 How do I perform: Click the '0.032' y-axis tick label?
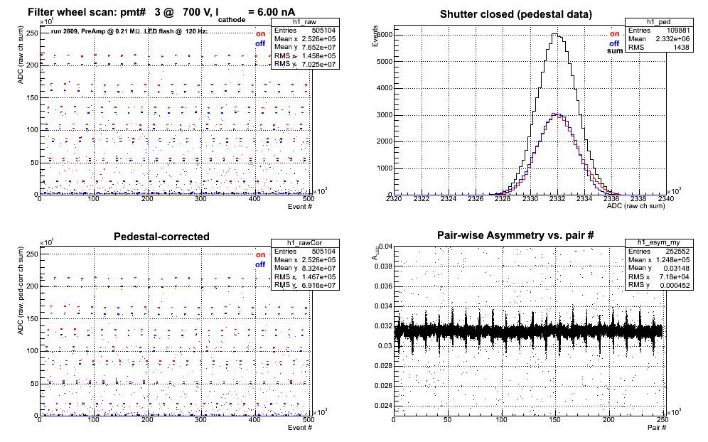coord(384,326)
